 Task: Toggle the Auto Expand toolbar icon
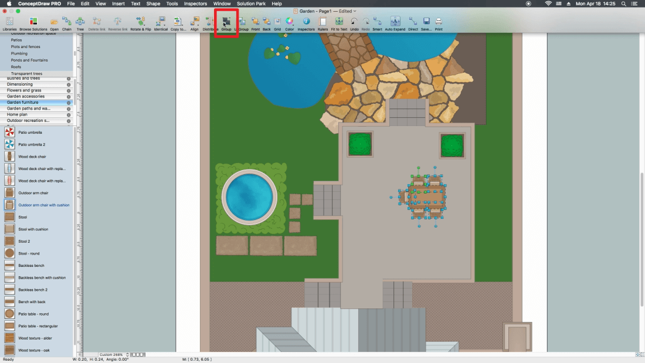[395, 23]
